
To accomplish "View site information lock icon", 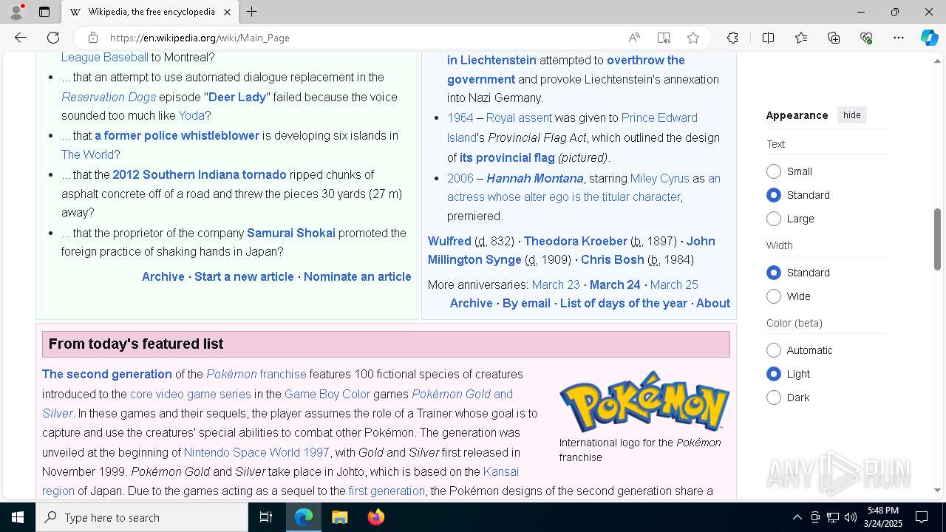I will point(93,38).
